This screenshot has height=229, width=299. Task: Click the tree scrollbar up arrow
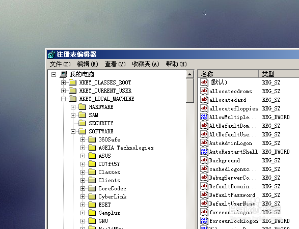click(189, 74)
